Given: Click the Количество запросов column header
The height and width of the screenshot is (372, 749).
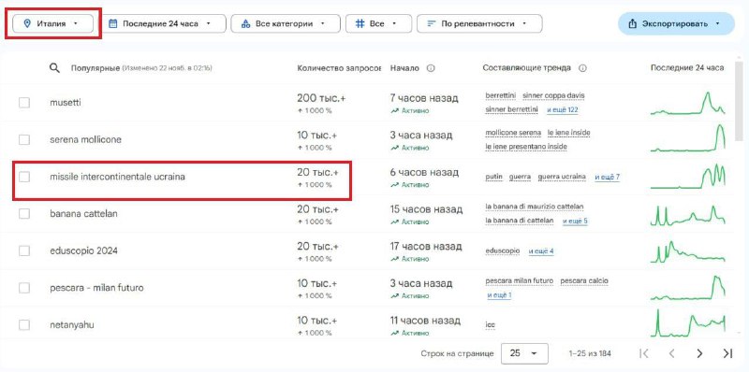Looking at the screenshot, I should tap(339, 68).
